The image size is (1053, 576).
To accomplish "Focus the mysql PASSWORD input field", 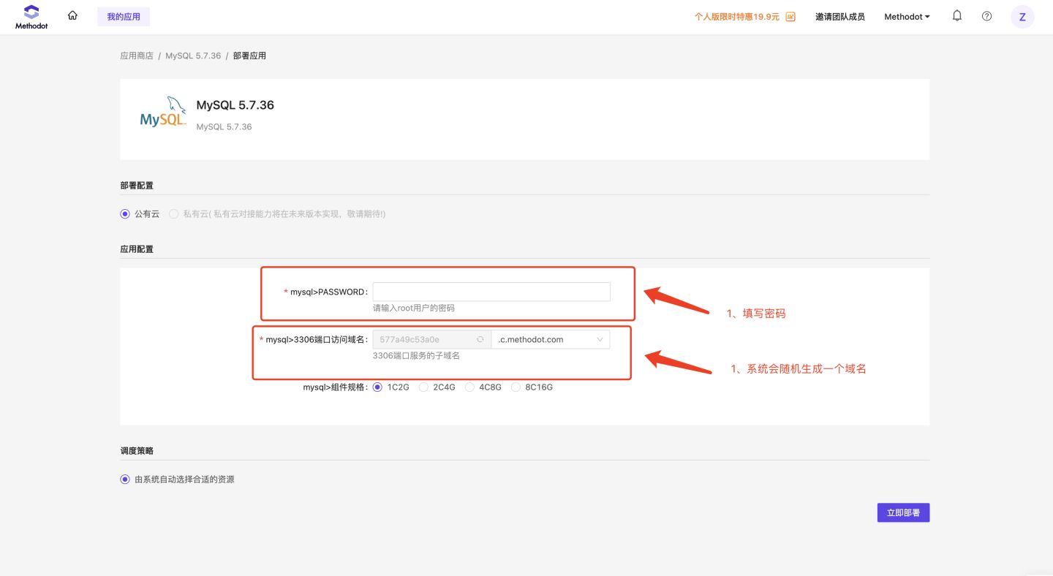I will click(491, 292).
